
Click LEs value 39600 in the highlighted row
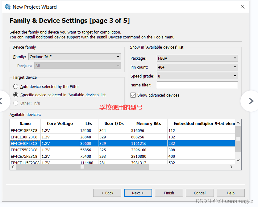pos(85,144)
